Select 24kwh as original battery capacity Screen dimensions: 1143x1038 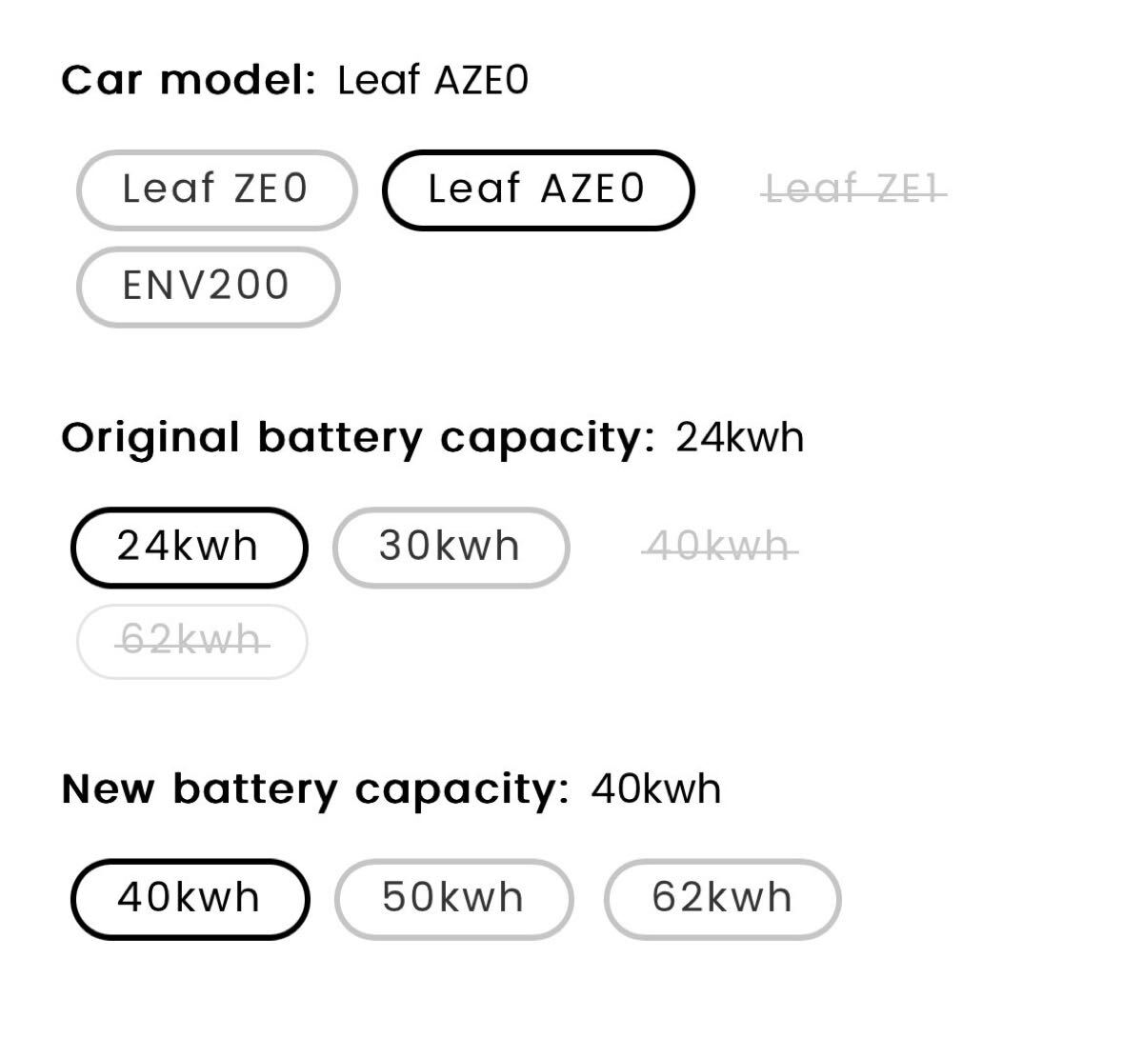point(189,548)
